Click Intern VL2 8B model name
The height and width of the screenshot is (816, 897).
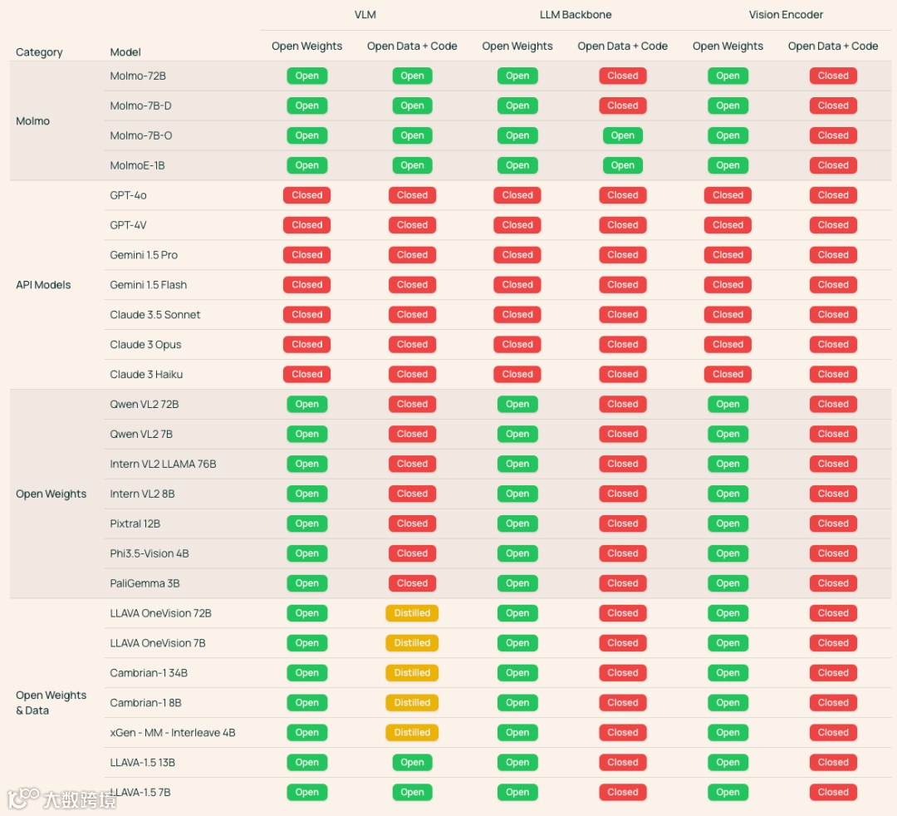(143, 494)
